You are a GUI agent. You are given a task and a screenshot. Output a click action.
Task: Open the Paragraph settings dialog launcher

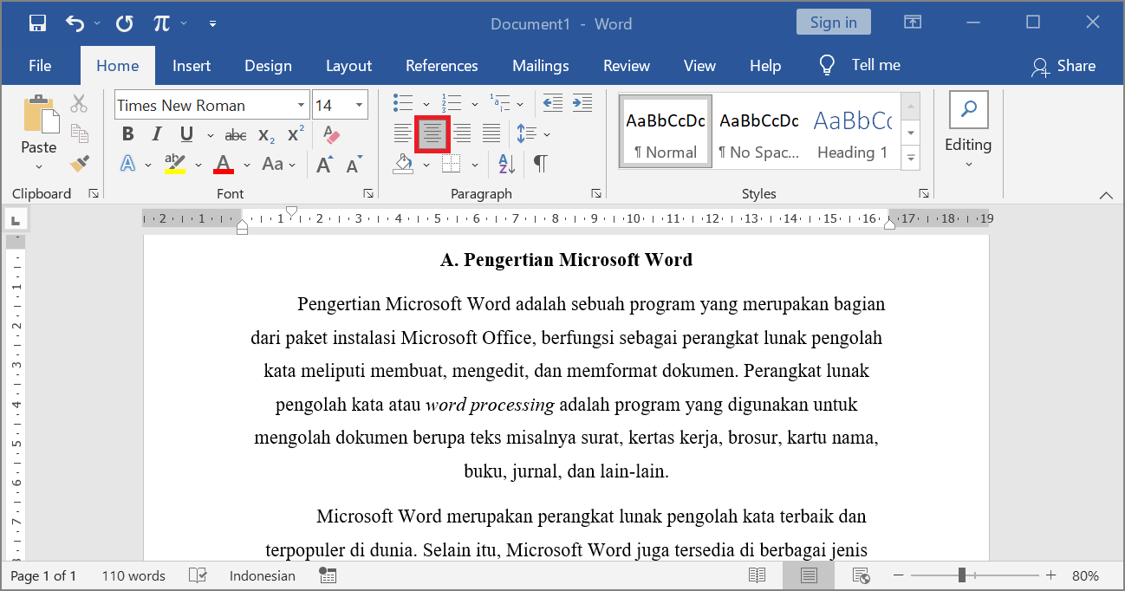pyautogui.click(x=596, y=193)
